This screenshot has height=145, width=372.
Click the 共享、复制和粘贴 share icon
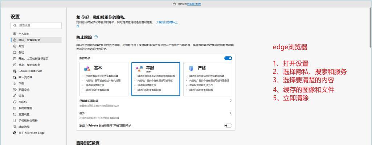click(x=15, y=65)
